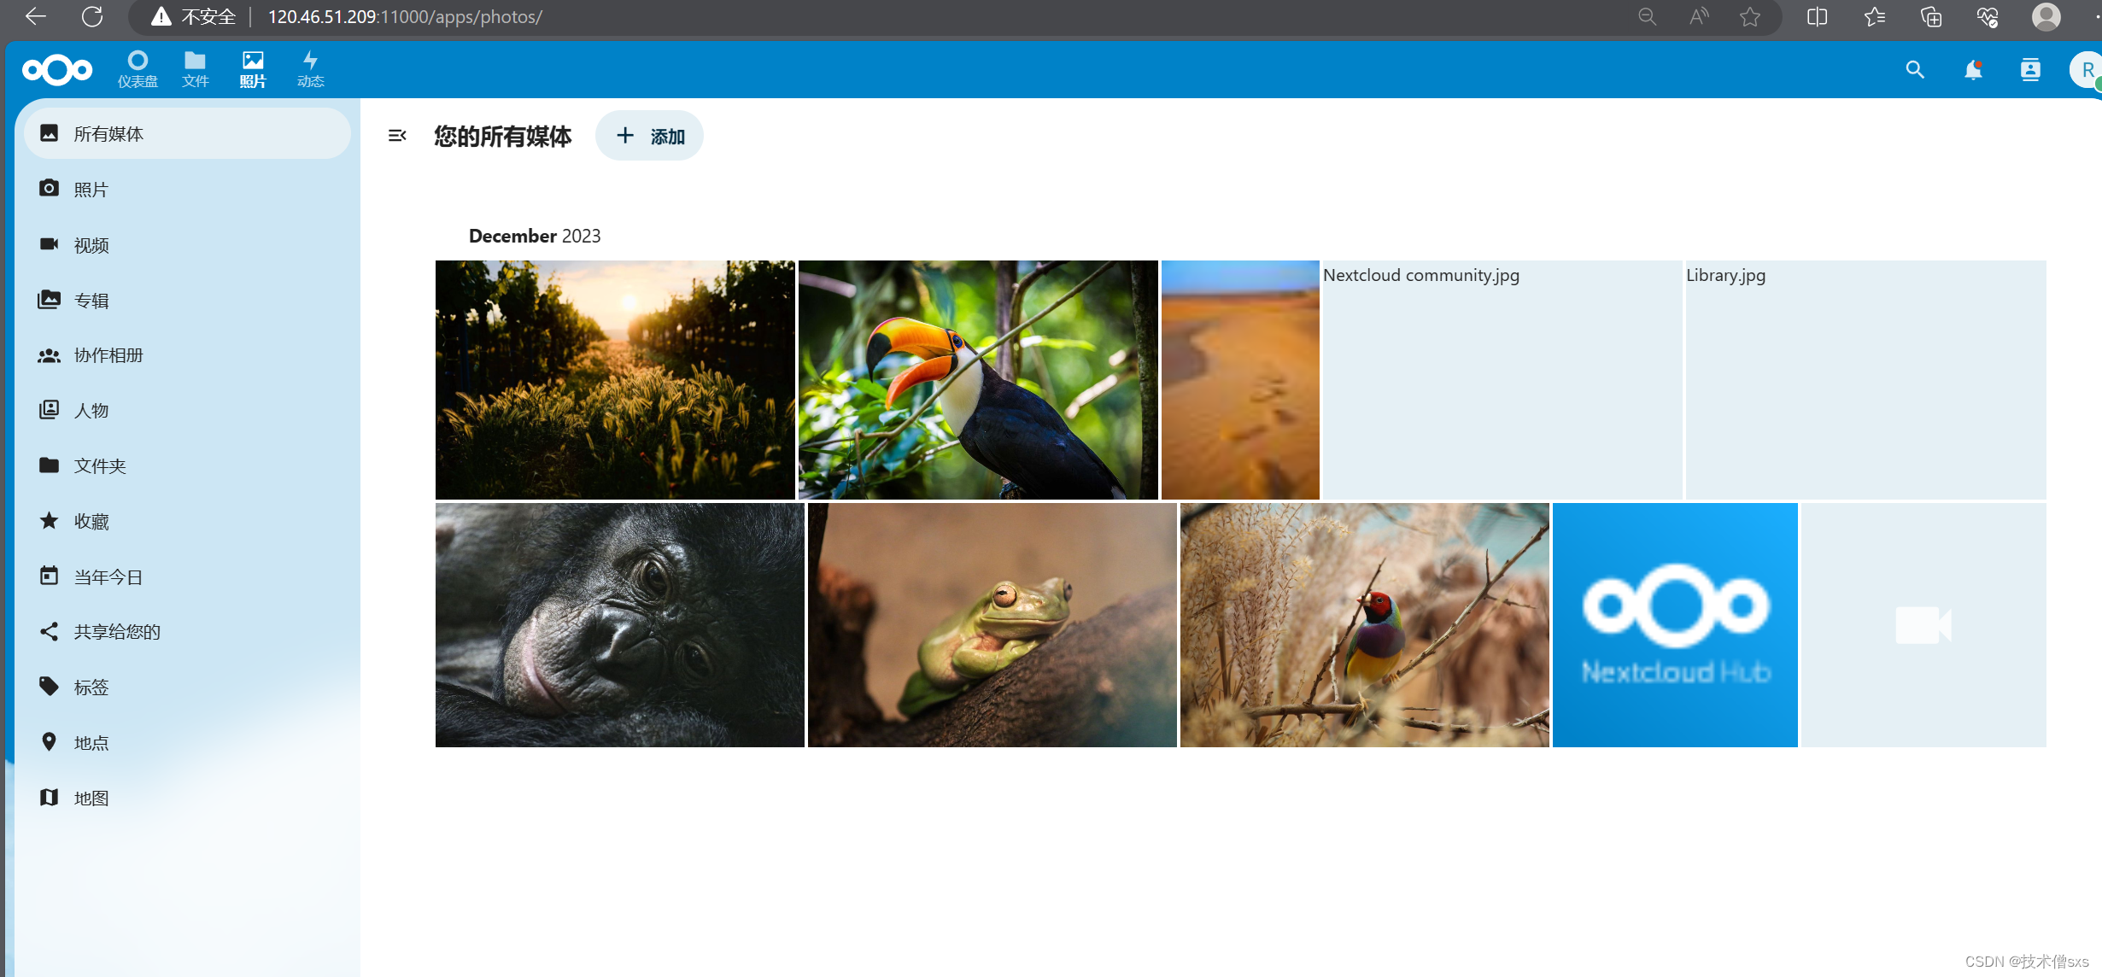2102x977 pixels.
Task: Select the 视频 (Videos) sidebar item
Action: coord(91,245)
